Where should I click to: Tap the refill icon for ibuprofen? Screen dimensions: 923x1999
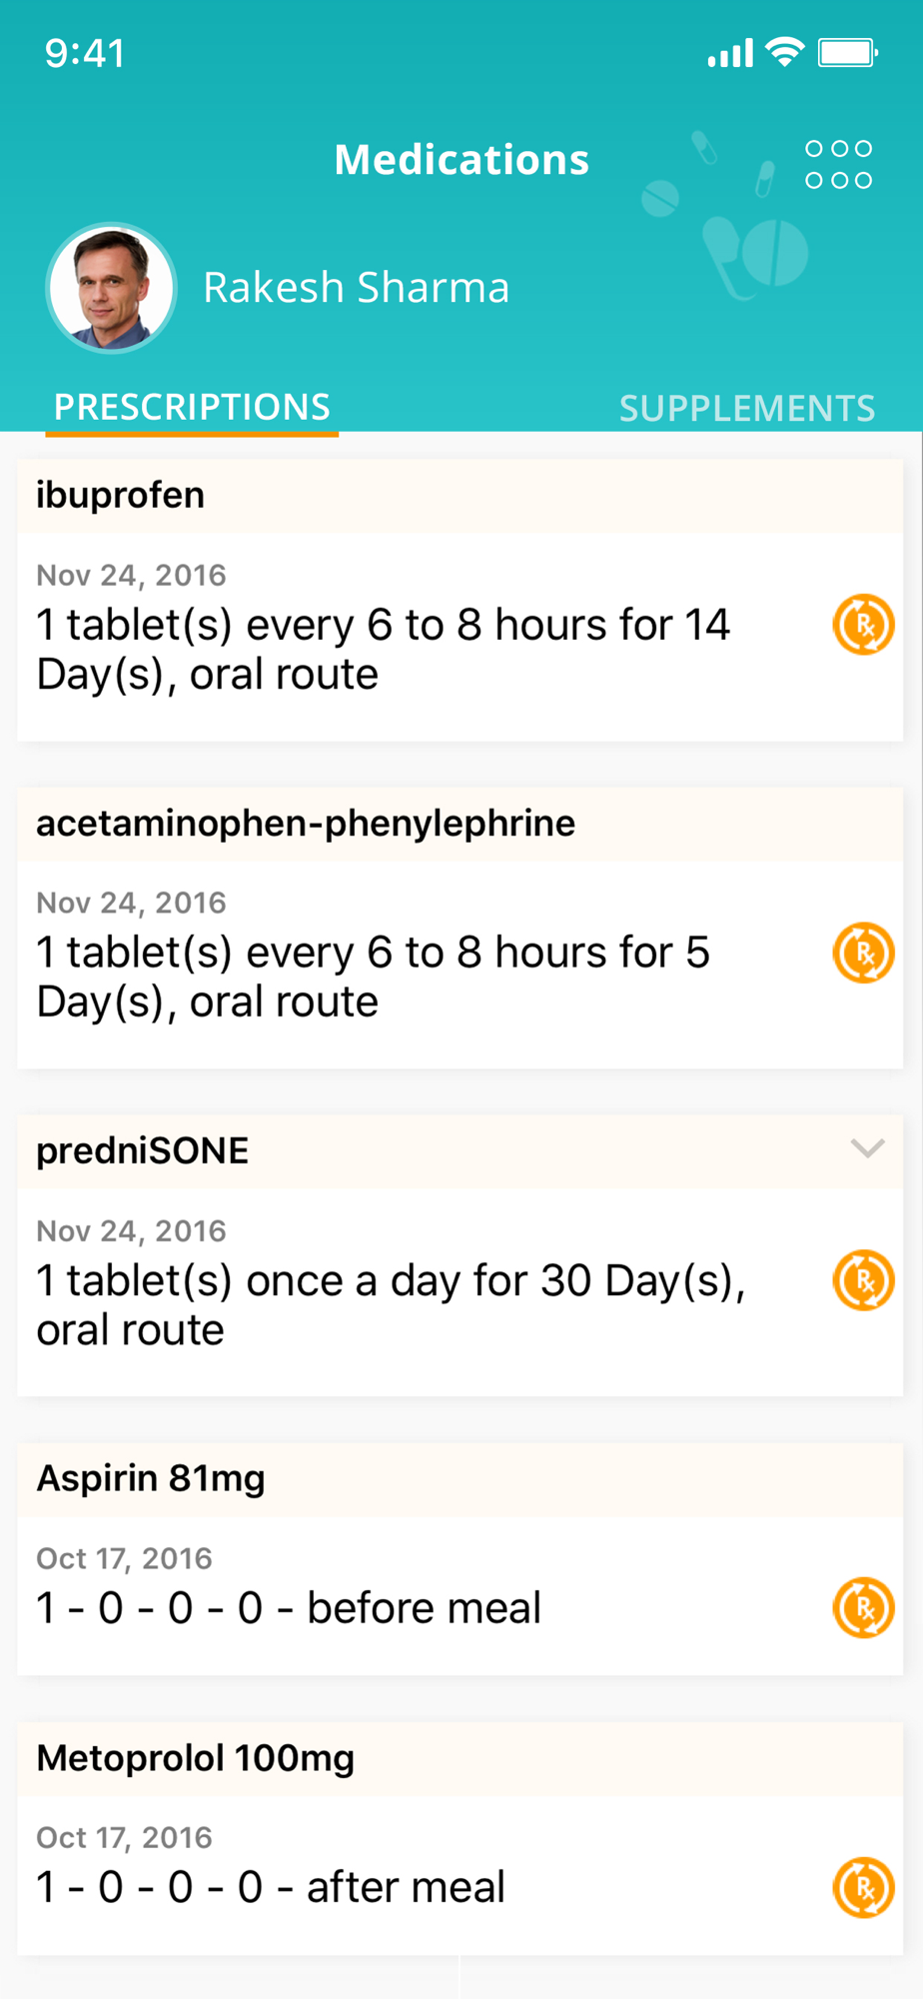click(863, 625)
